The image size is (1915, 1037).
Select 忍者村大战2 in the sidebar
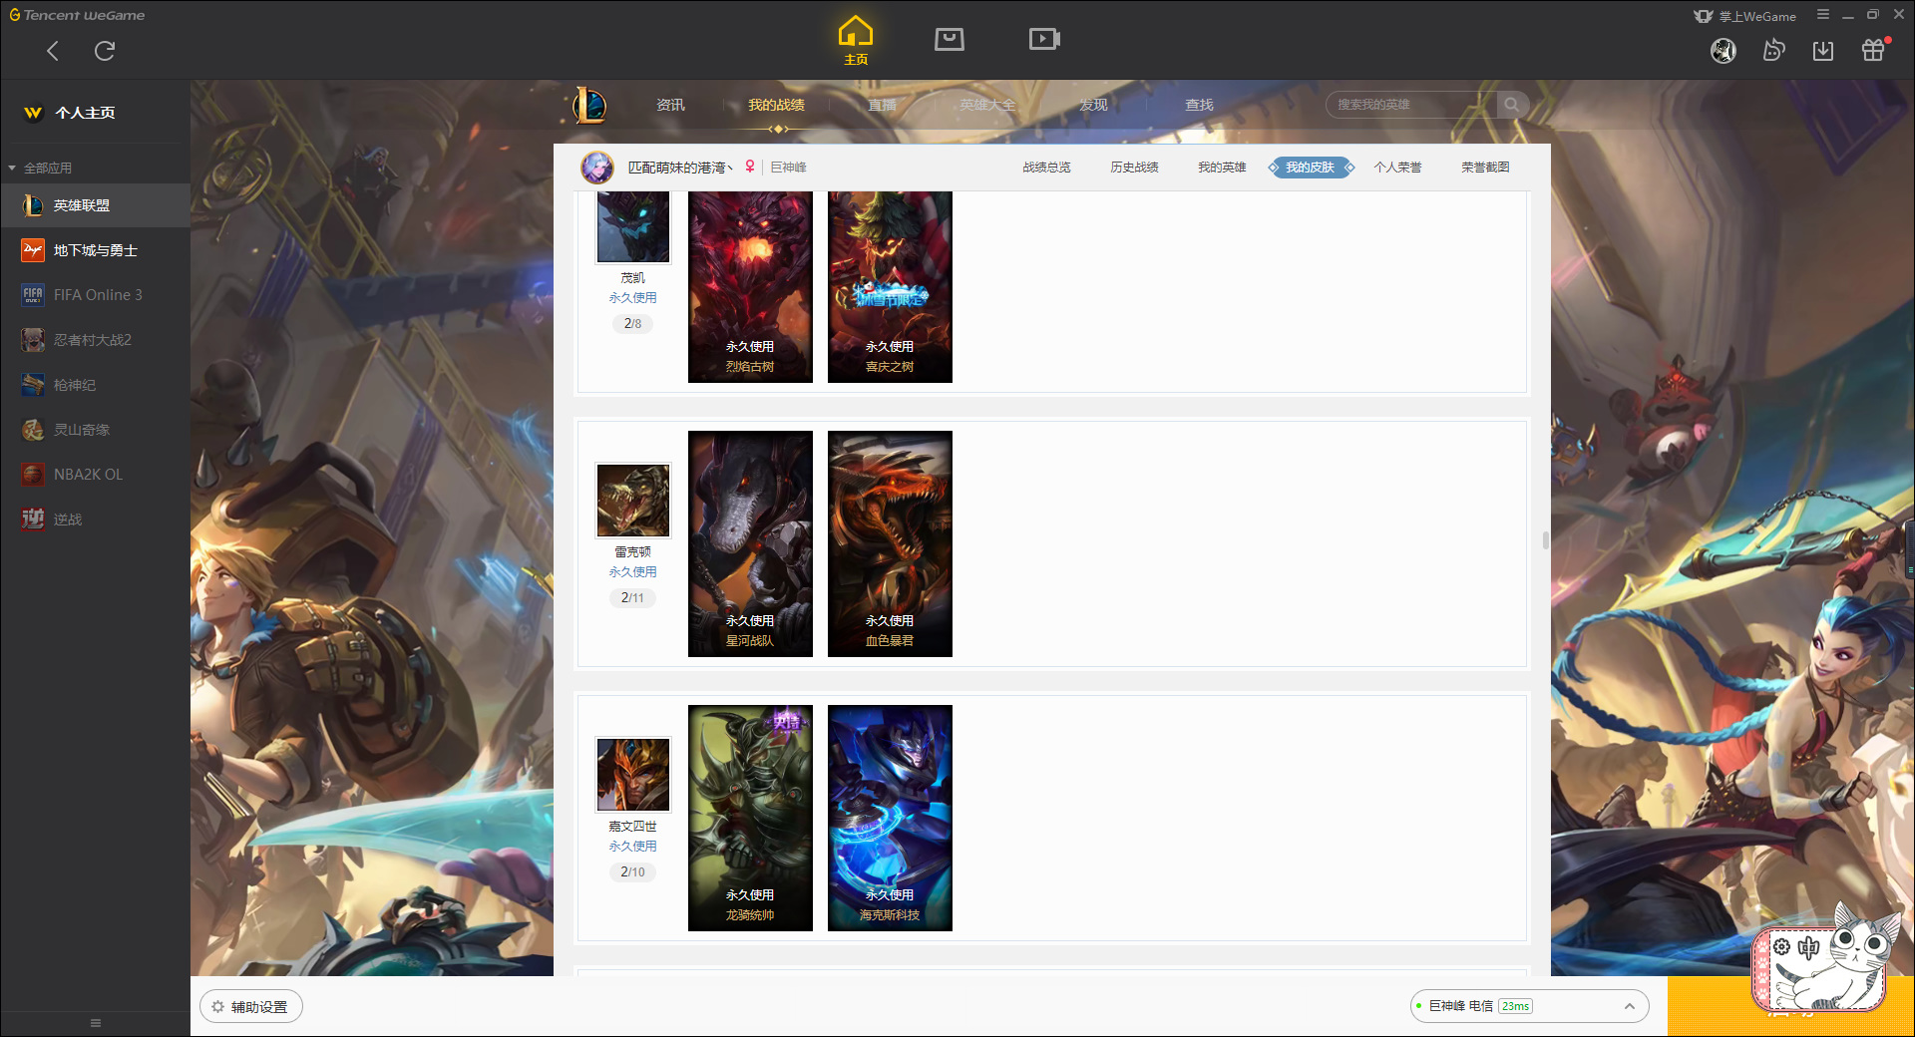click(95, 340)
